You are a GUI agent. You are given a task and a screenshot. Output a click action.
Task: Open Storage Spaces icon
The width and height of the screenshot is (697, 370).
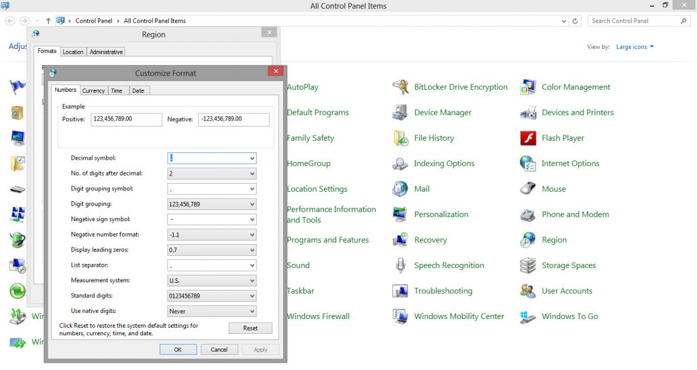point(528,265)
